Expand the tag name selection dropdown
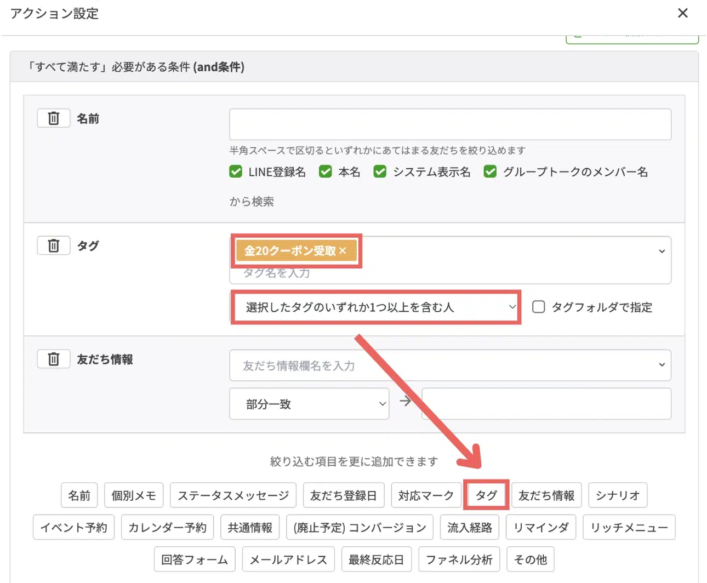 662,251
